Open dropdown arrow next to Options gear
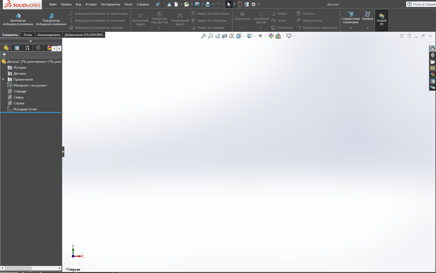 259,4
